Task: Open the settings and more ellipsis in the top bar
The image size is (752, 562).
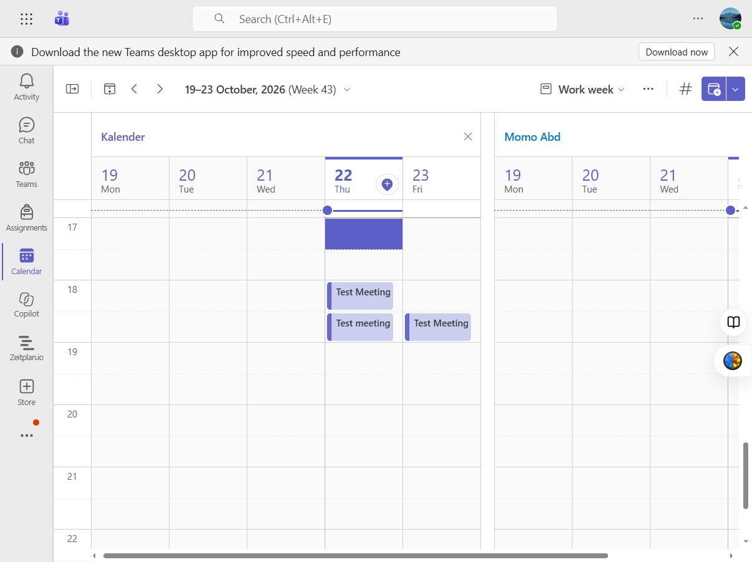Action: click(698, 19)
